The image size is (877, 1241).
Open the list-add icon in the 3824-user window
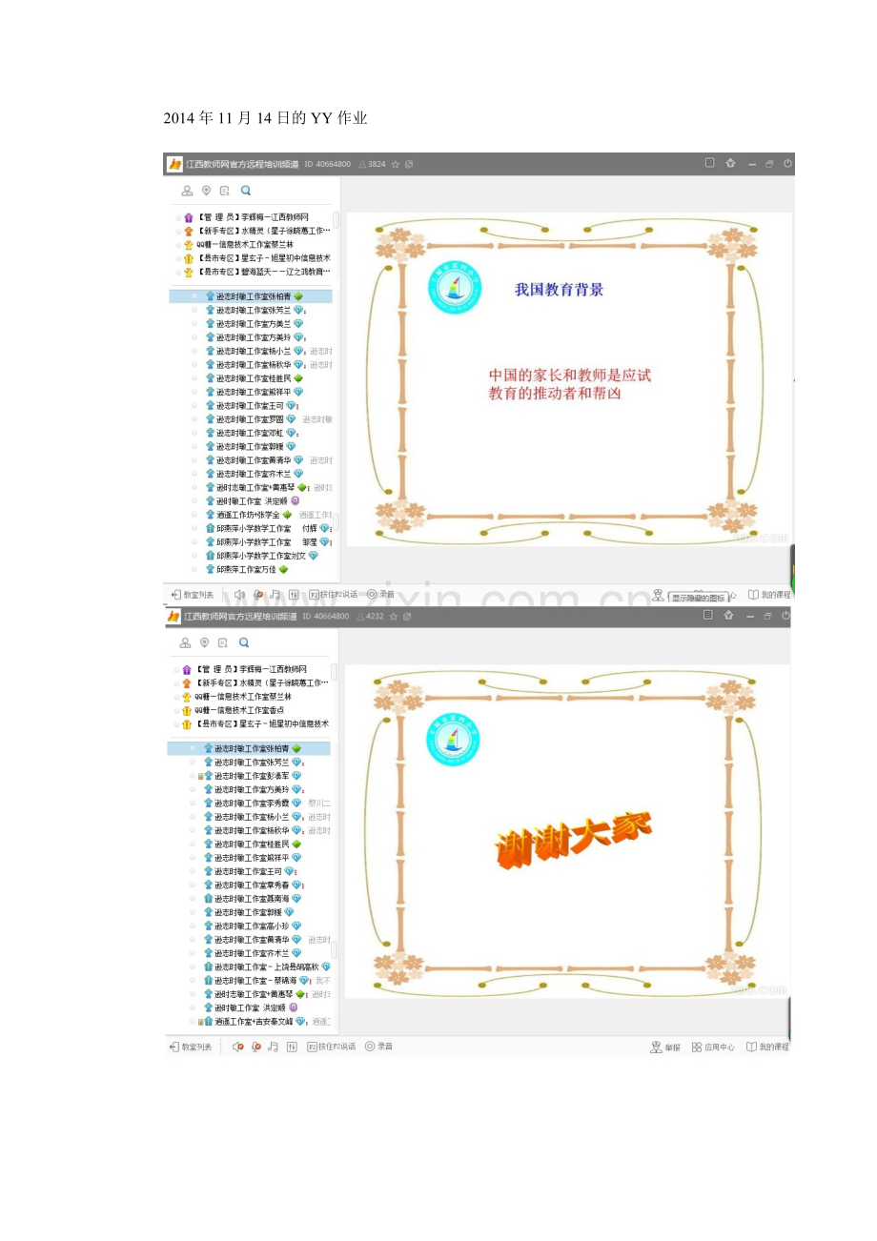point(224,191)
